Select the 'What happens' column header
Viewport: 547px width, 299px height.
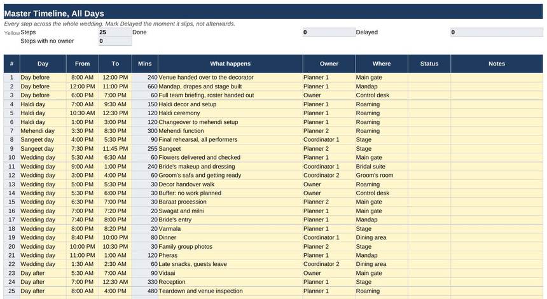point(230,64)
